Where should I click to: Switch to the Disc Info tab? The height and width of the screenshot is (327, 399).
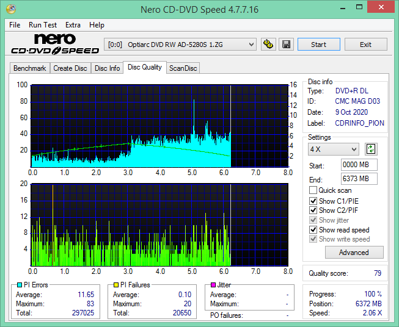click(107, 68)
